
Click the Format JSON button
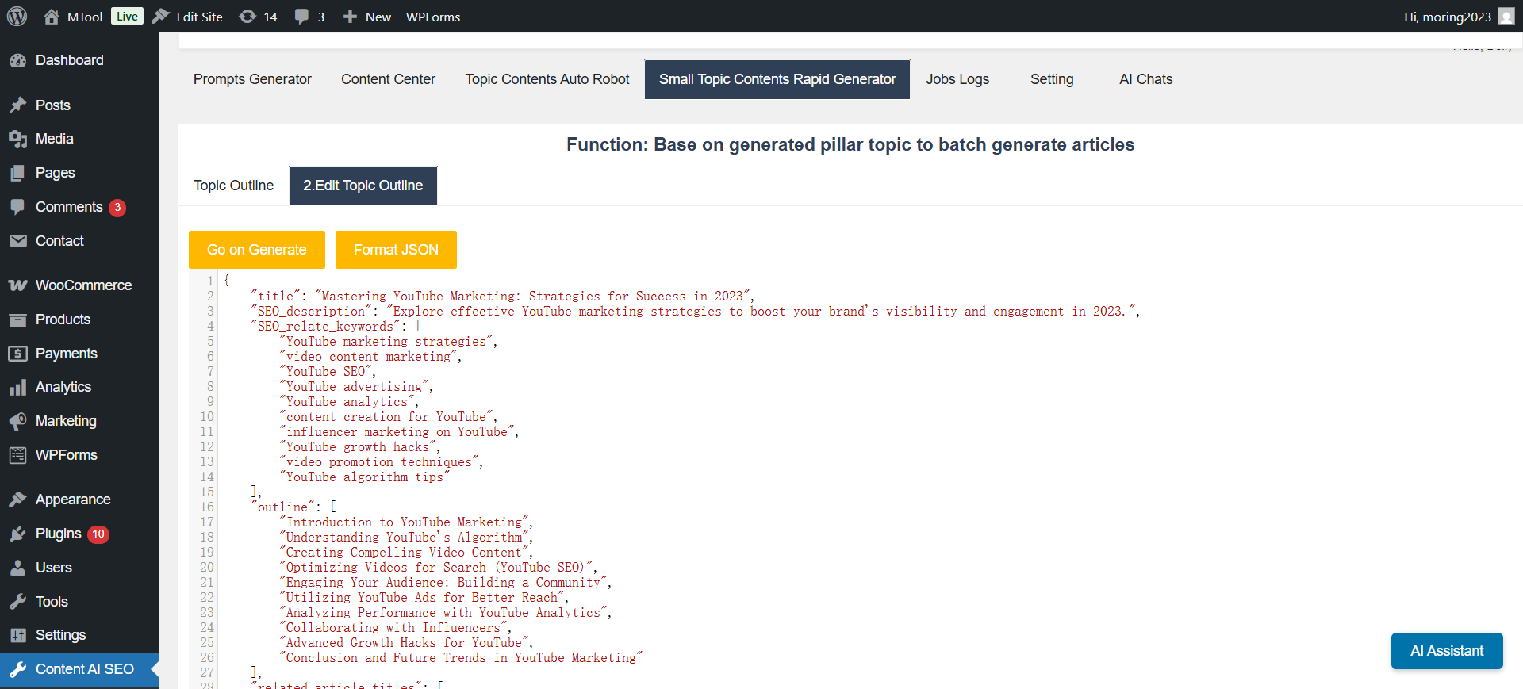(x=396, y=250)
